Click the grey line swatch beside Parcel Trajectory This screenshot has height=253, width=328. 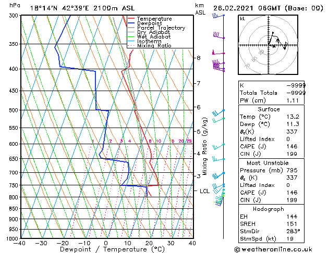[x=131, y=28]
